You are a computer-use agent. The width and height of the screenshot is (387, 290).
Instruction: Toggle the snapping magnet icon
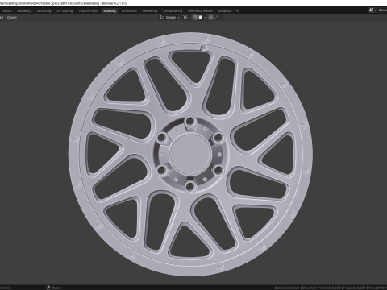[x=195, y=18]
